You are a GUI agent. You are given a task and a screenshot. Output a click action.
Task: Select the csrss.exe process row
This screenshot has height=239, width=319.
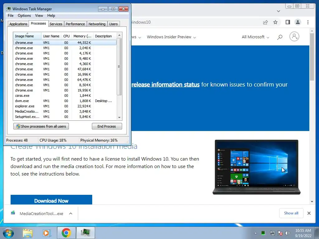click(65, 96)
